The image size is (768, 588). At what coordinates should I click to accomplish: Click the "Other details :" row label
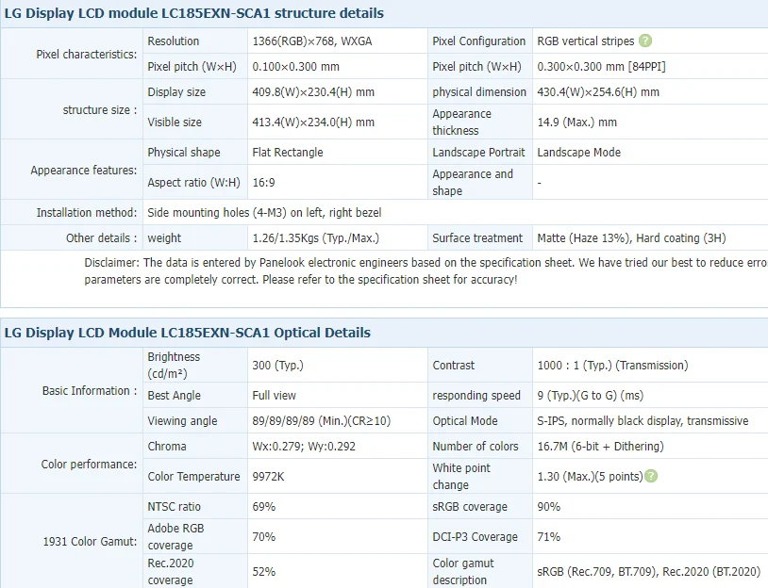pyautogui.click(x=102, y=238)
